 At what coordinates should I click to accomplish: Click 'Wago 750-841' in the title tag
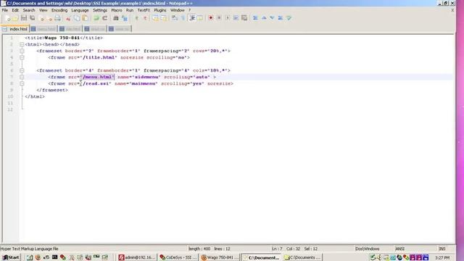coord(62,38)
